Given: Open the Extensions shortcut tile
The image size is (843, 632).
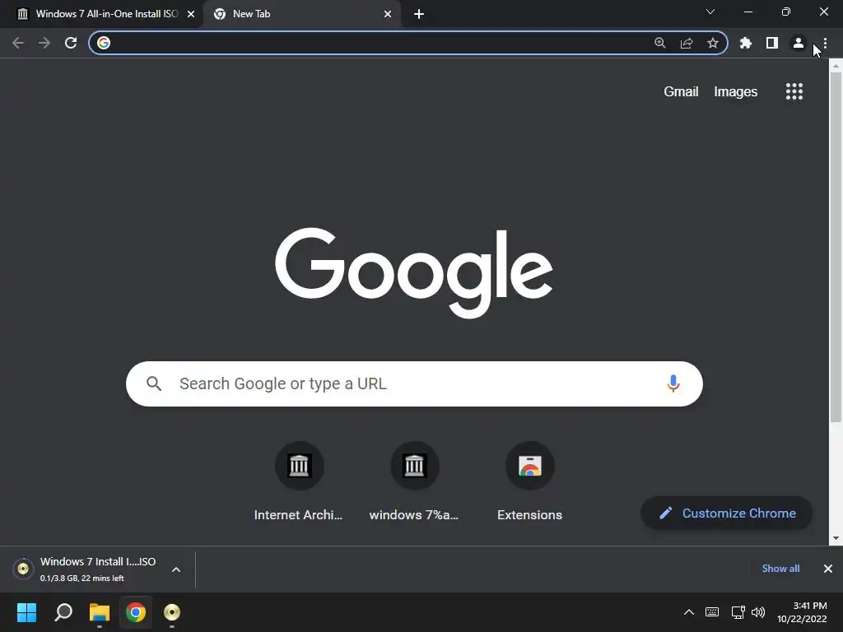Looking at the screenshot, I should click(x=529, y=481).
